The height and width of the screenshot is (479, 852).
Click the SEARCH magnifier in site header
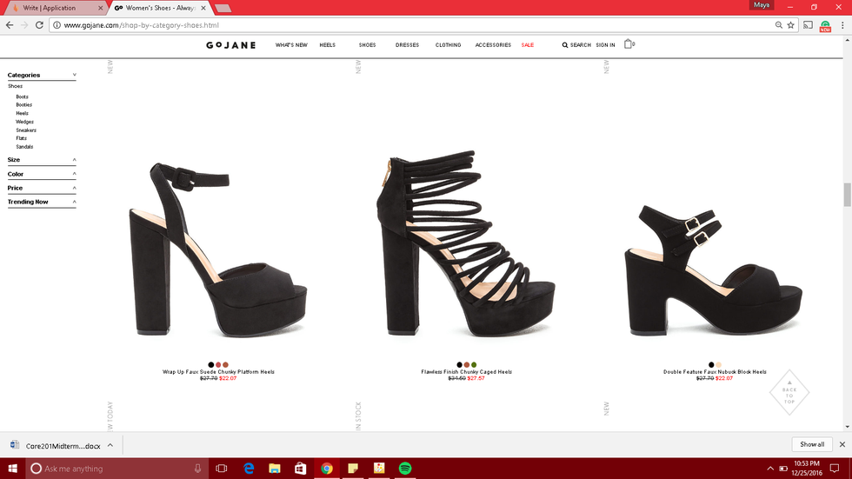click(565, 45)
